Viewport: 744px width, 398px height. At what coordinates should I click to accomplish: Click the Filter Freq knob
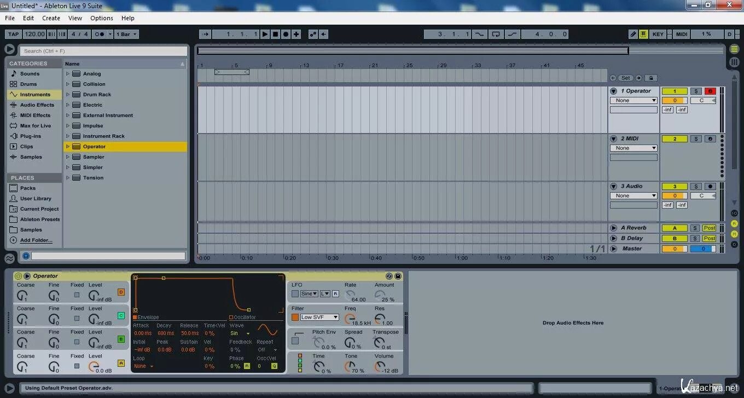pos(349,319)
